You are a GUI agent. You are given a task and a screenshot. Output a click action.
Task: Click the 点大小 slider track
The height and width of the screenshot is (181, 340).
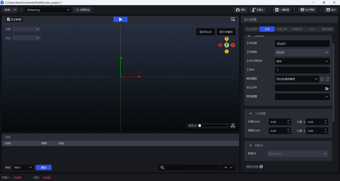(213, 126)
